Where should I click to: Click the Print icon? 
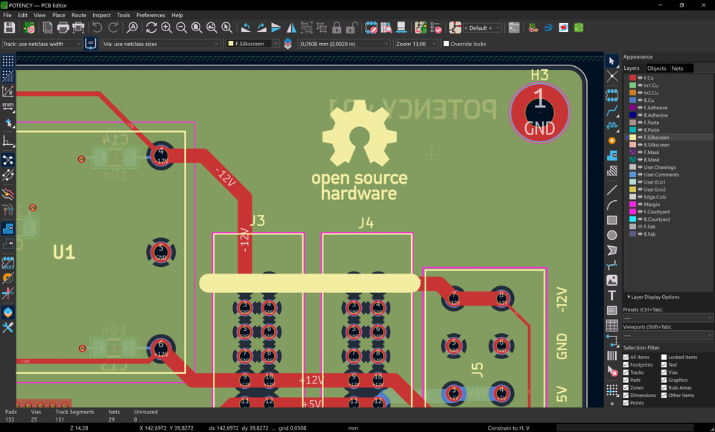pyautogui.click(x=63, y=28)
